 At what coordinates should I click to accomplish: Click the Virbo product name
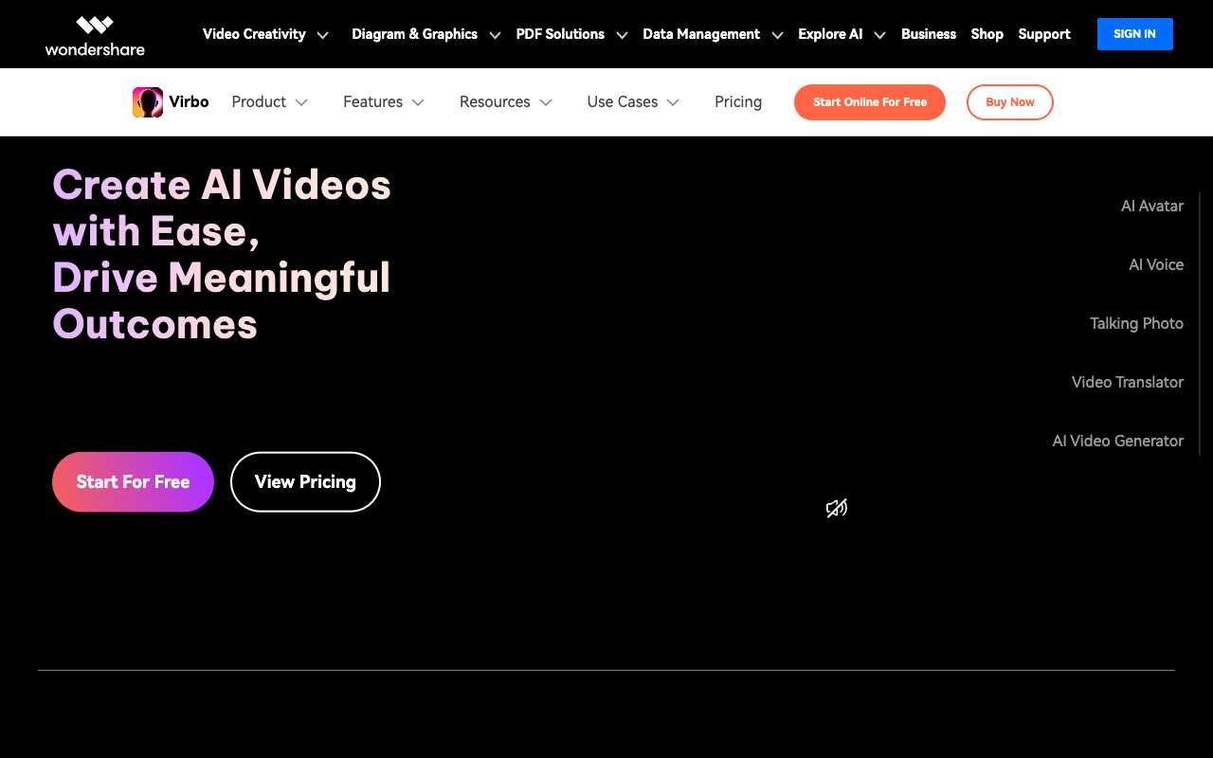point(190,102)
